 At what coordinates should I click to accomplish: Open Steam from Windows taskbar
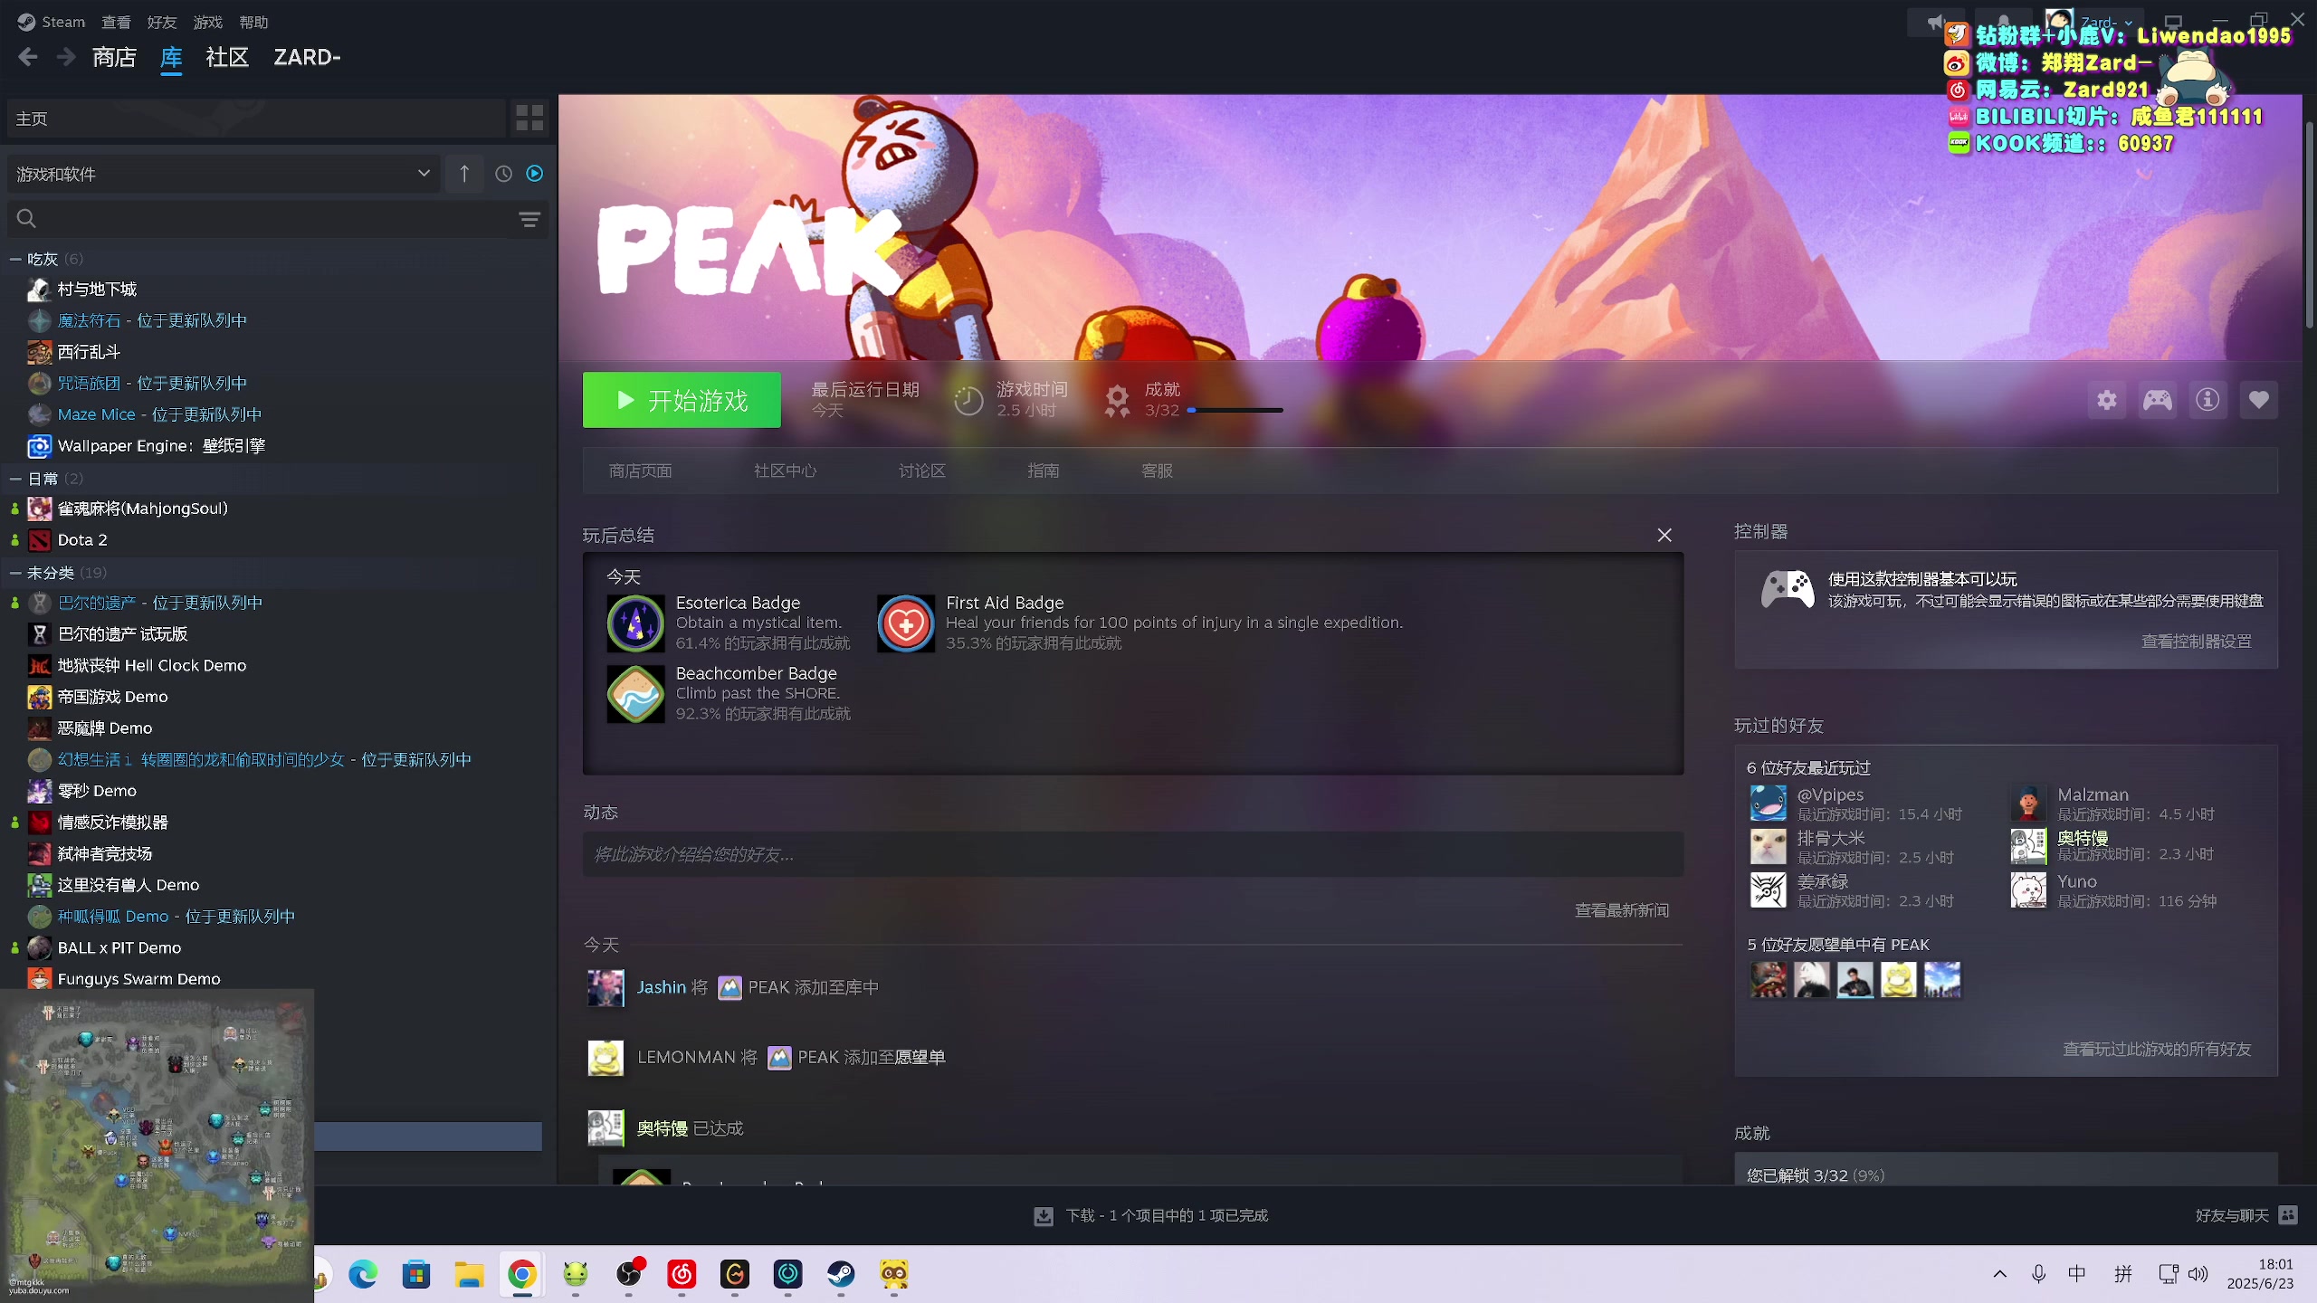point(841,1275)
